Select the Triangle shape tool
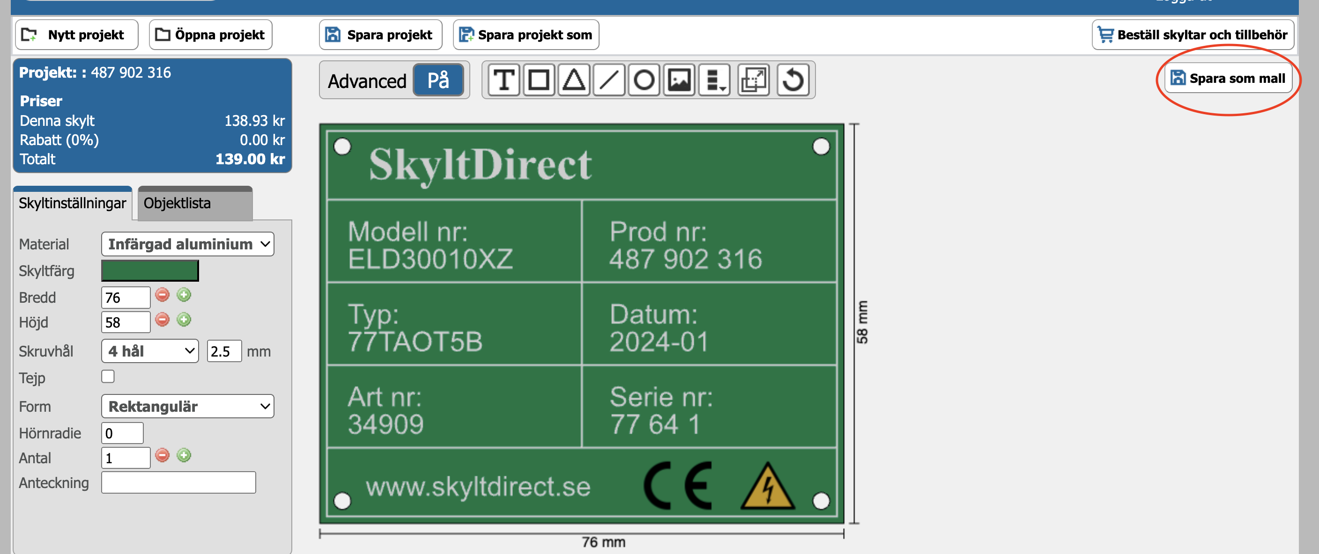Screen dimensions: 1319x554 click(x=573, y=80)
